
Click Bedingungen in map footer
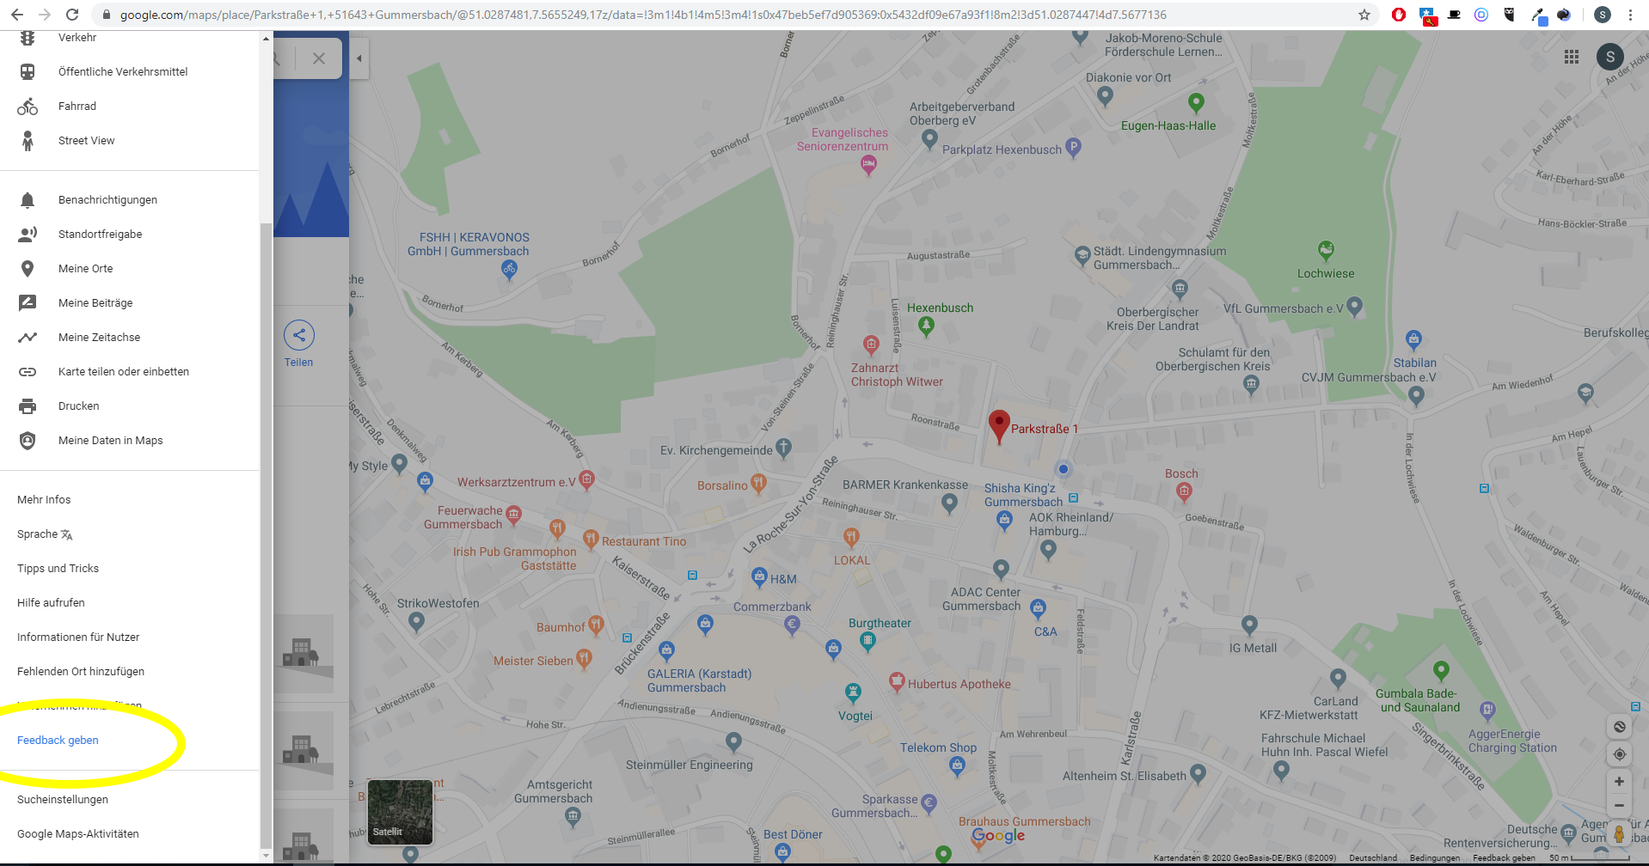pos(1435,858)
